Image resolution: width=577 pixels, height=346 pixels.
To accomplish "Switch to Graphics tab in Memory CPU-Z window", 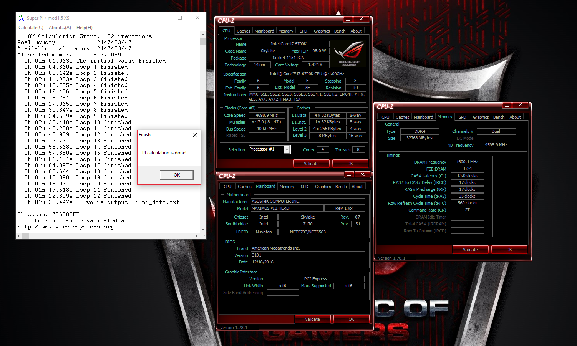I will (481, 117).
